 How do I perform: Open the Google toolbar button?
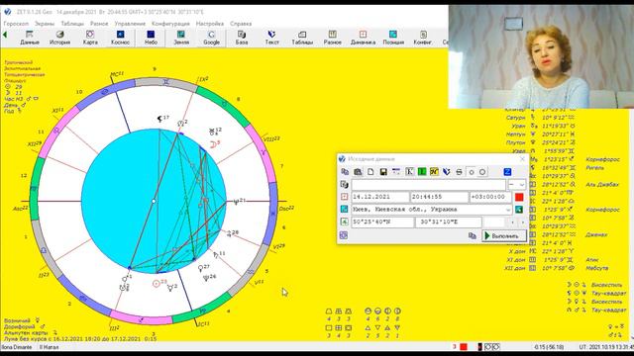pyautogui.click(x=211, y=38)
